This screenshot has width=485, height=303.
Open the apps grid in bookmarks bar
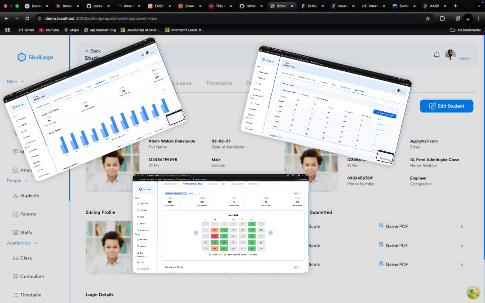tap(8, 30)
